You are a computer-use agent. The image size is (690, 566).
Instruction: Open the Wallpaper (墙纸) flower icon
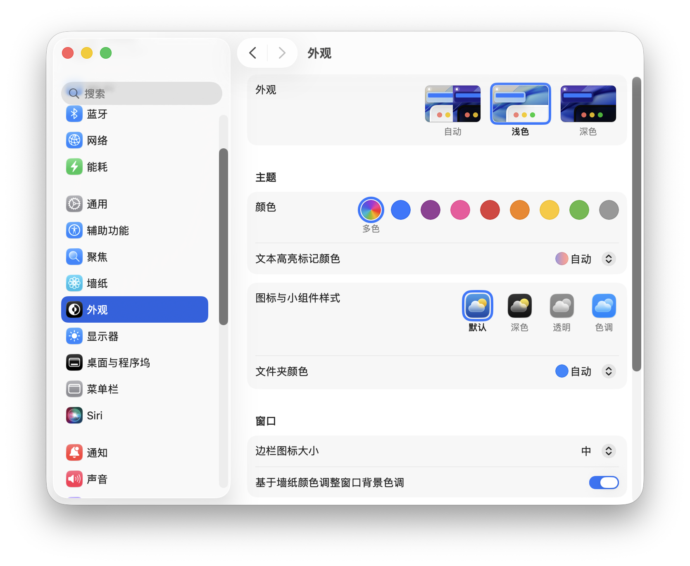tap(74, 283)
